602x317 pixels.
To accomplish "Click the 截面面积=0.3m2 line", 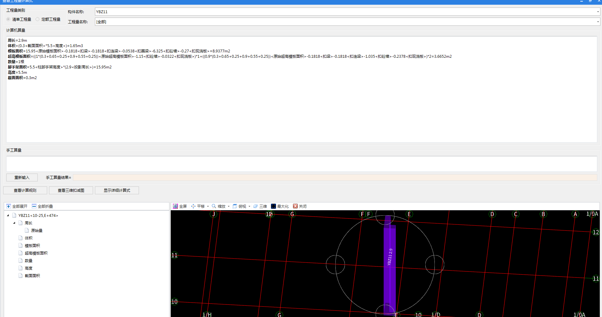I will click(22, 78).
